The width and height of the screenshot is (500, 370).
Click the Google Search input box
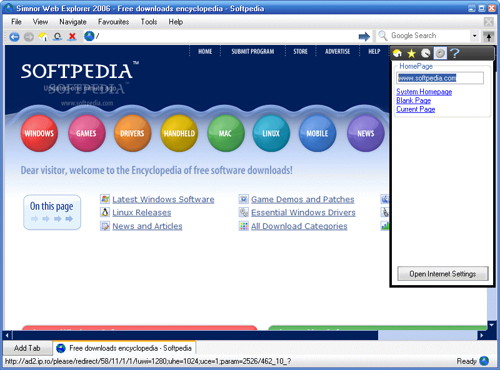(x=429, y=36)
